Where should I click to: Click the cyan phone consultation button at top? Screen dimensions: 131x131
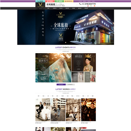(x=40, y=1)
